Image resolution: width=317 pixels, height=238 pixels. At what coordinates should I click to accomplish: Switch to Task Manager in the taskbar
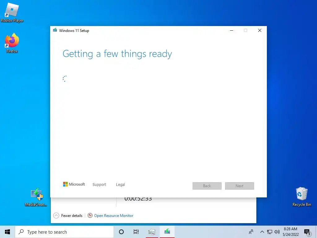click(x=152, y=232)
